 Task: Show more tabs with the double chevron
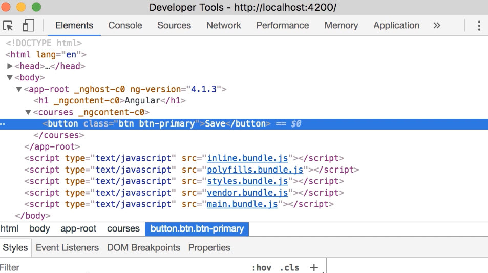click(x=436, y=26)
